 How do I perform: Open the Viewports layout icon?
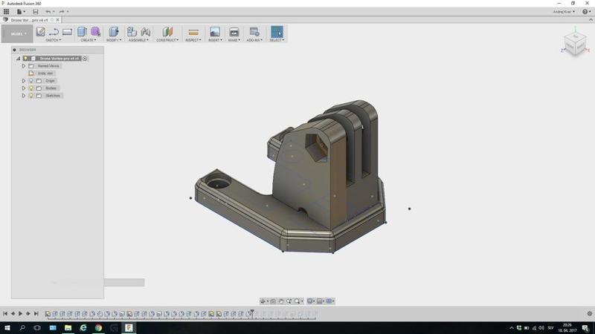coord(330,301)
